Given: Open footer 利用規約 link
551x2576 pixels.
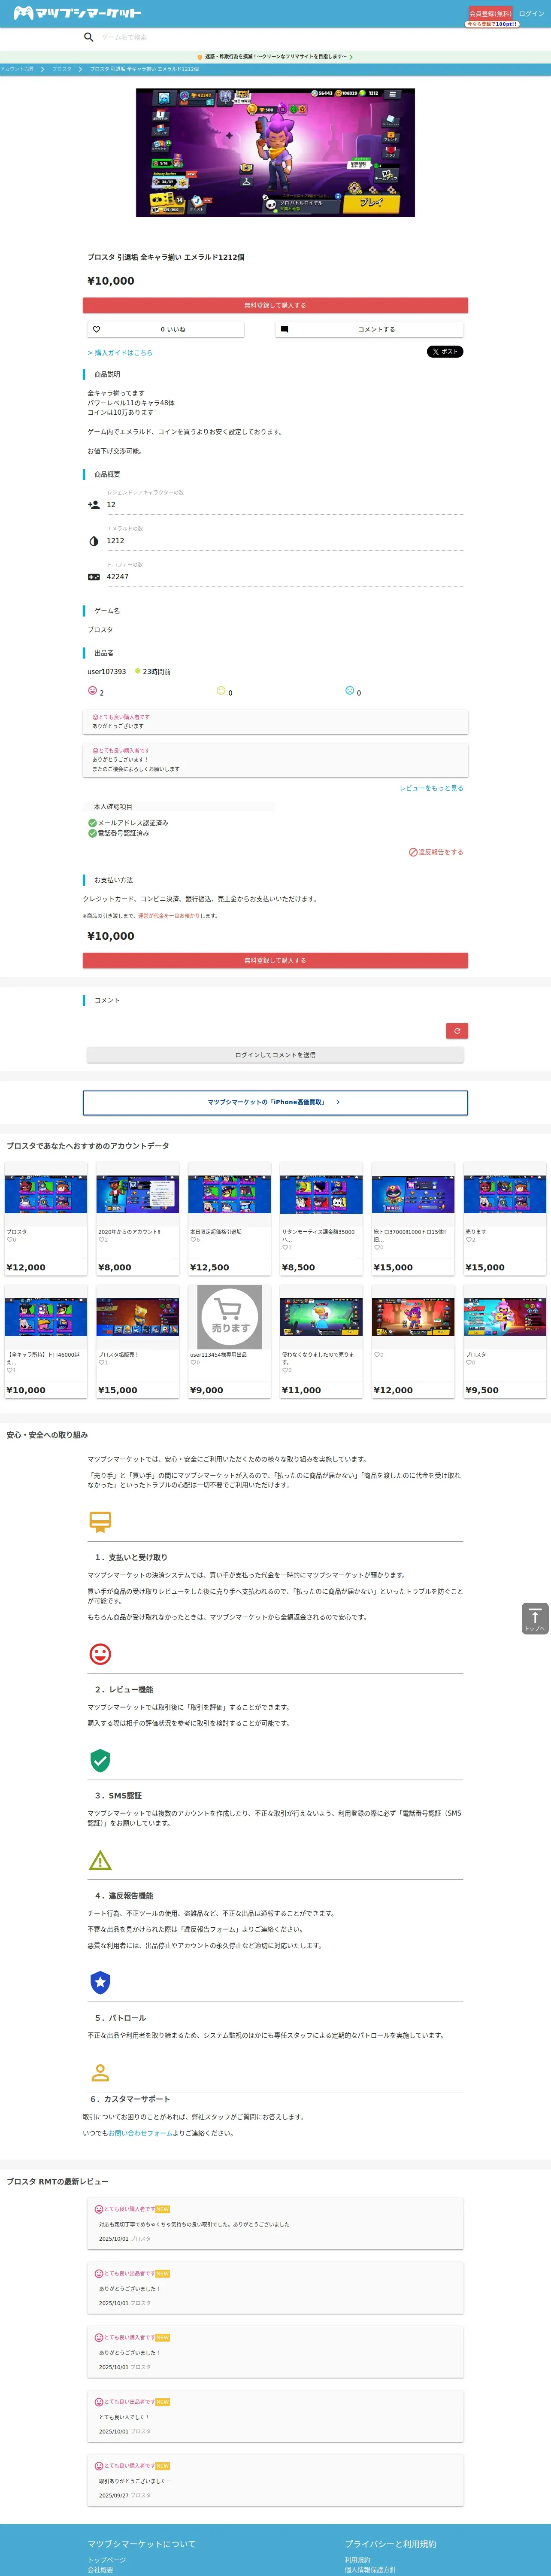Looking at the screenshot, I should point(357,2560).
